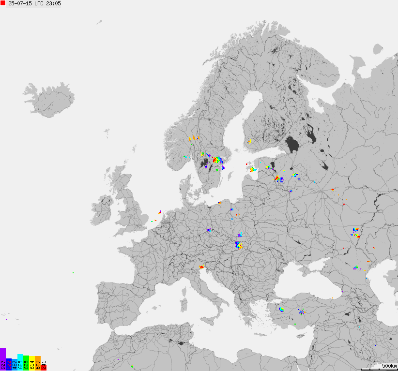This screenshot has width=398, height=371.
Task: Click Iceland on the map
Action: (48, 100)
